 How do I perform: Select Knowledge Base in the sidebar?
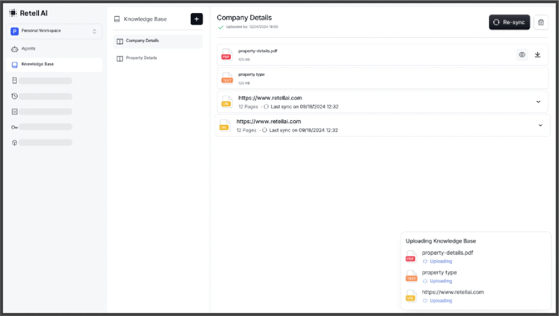(x=38, y=64)
